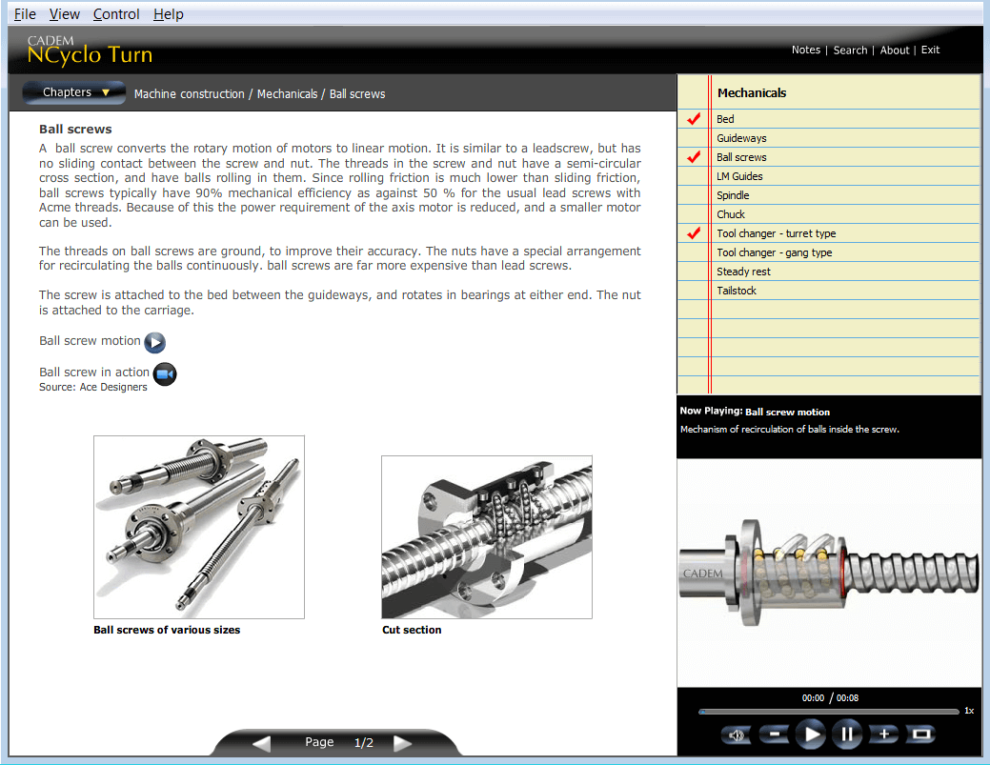
Task: Click the video progress seek bar
Action: [829, 712]
